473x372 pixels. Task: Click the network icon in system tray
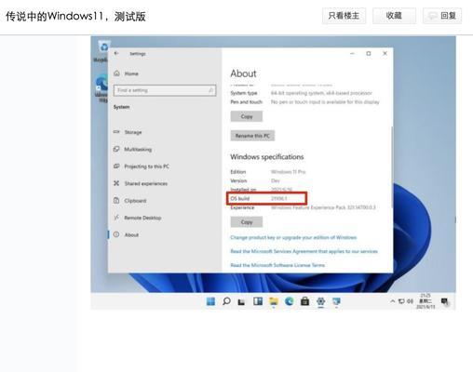pos(401,301)
